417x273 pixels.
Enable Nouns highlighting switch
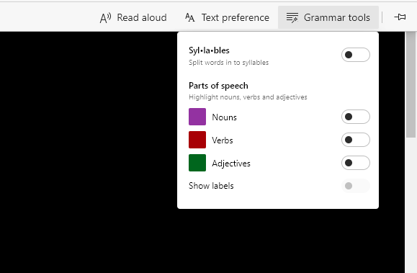pyautogui.click(x=356, y=117)
